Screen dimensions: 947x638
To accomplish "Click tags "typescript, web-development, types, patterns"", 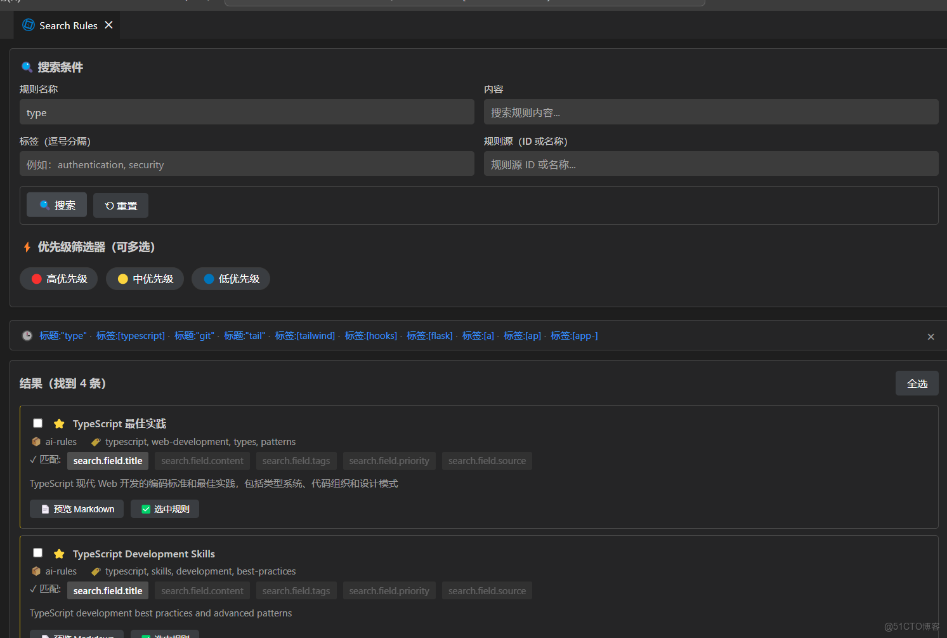I will (x=200, y=442).
